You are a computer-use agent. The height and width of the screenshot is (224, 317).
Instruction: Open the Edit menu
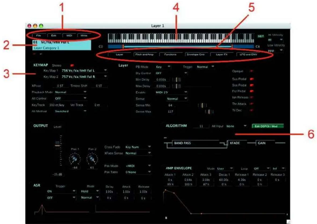point(54,36)
